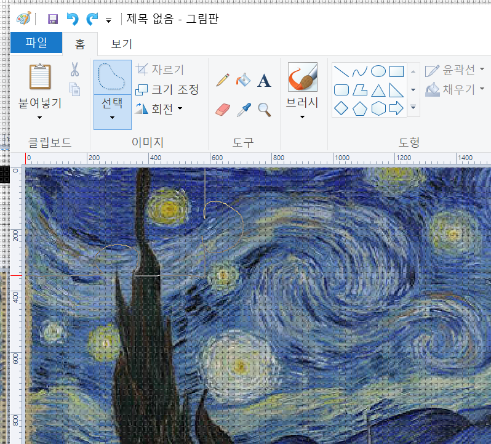The height and width of the screenshot is (444, 491).
Task: Choose the straight line shape
Action: coord(341,71)
